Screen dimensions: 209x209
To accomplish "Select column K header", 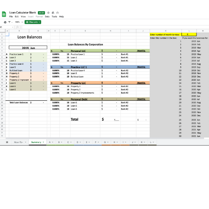I will 166,31.
